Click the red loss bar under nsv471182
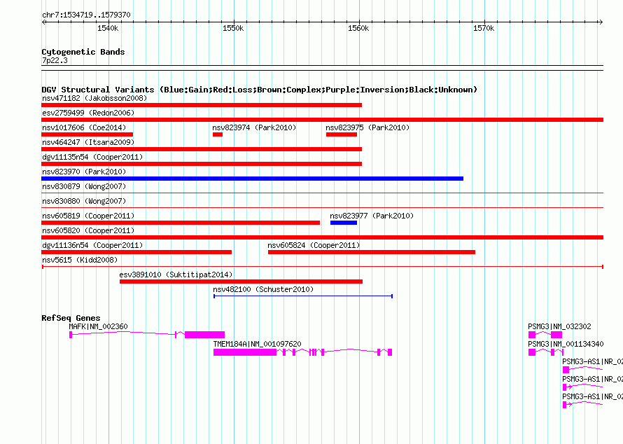The width and height of the screenshot is (623, 444). tap(202, 105)
